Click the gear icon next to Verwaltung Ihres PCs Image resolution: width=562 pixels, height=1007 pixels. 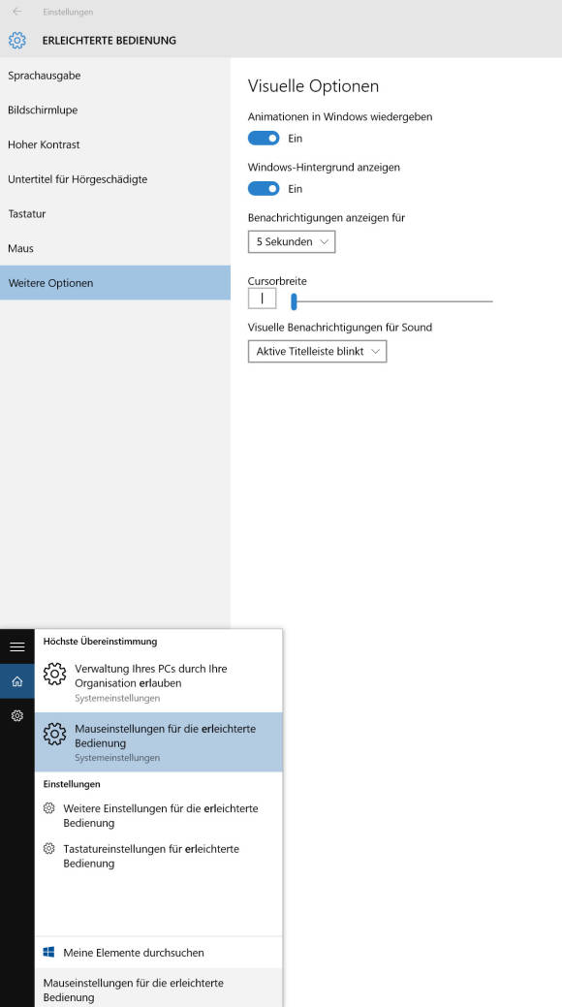click(54, 674)
